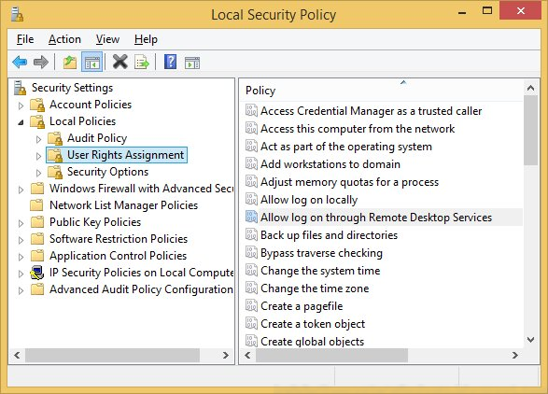The image size is (548, 394).
Task: Click icon beside Create a token object
Action: pyautogui.click(x=251, y=324)
